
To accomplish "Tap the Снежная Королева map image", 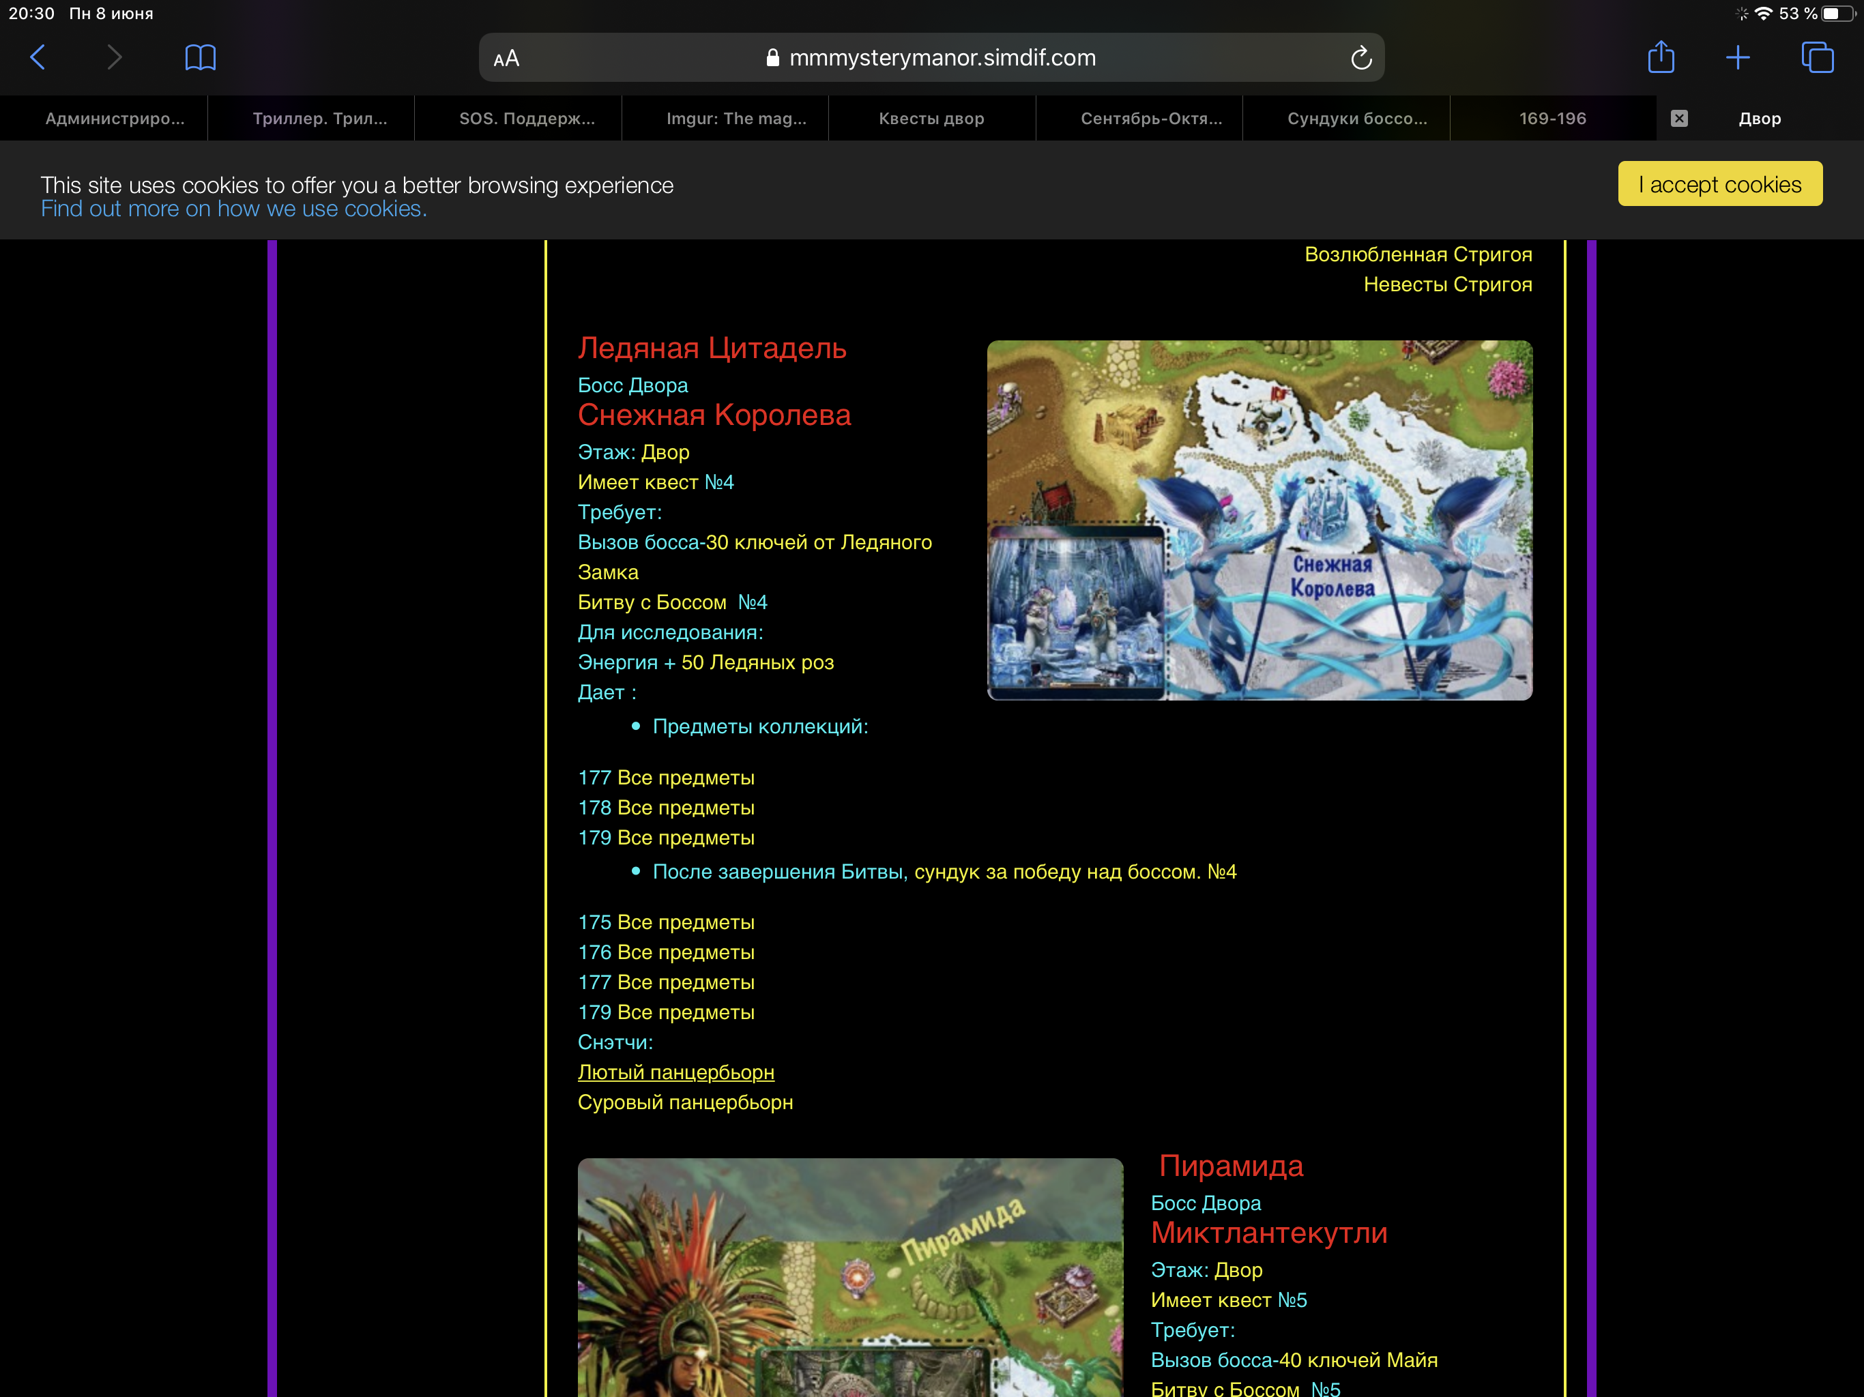I will coord(1259,520).
